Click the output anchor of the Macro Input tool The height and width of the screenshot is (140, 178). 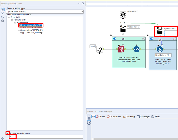104,49
